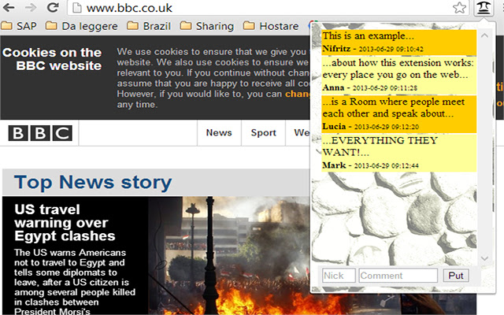Click the chat scroll down chevron

[x=484, y=258]
